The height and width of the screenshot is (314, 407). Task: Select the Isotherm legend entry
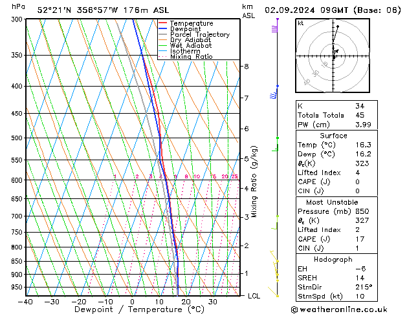click(162, 51)
